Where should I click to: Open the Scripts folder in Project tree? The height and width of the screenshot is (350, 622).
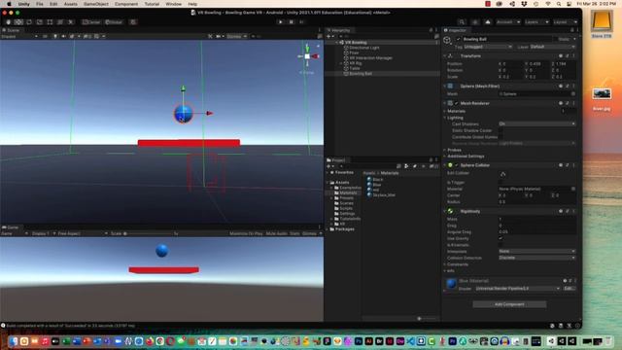pyautogui.click(x=343, y=208)
